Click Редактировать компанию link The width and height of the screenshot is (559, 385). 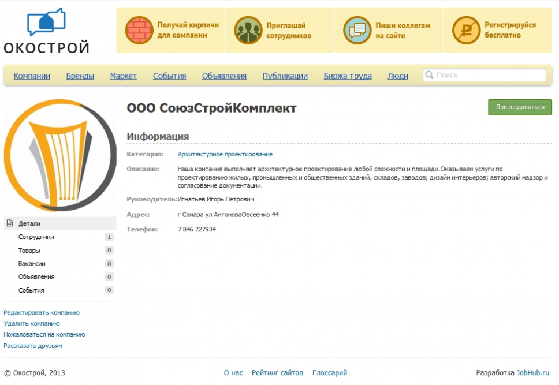[42, 313]
